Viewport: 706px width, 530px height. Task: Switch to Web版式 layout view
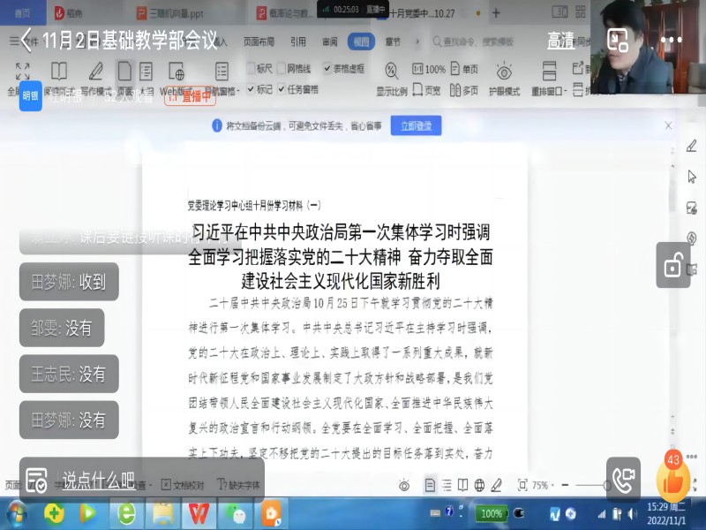[x=176, y=78]
